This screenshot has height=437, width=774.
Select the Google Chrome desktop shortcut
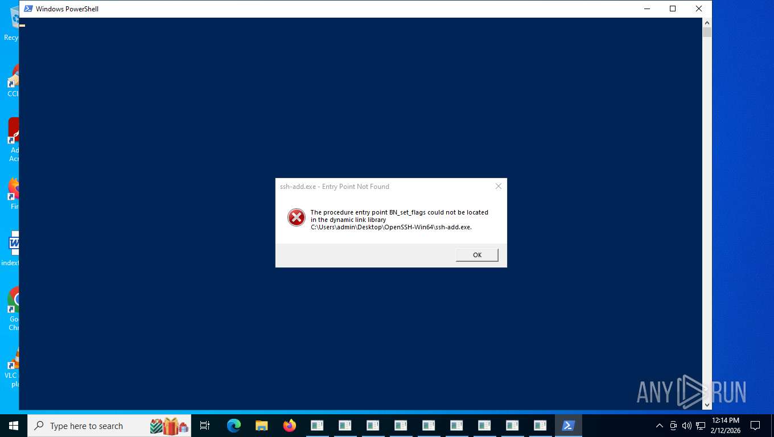tap(14, 308)
